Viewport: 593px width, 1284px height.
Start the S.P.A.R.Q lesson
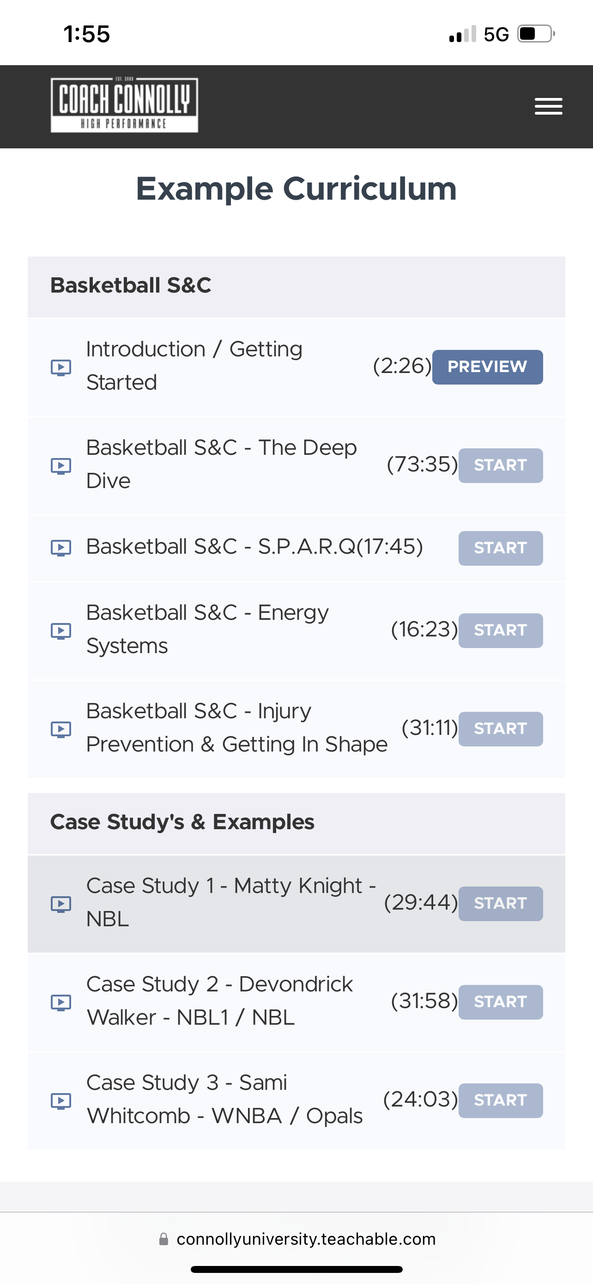[x=500, y=548]
